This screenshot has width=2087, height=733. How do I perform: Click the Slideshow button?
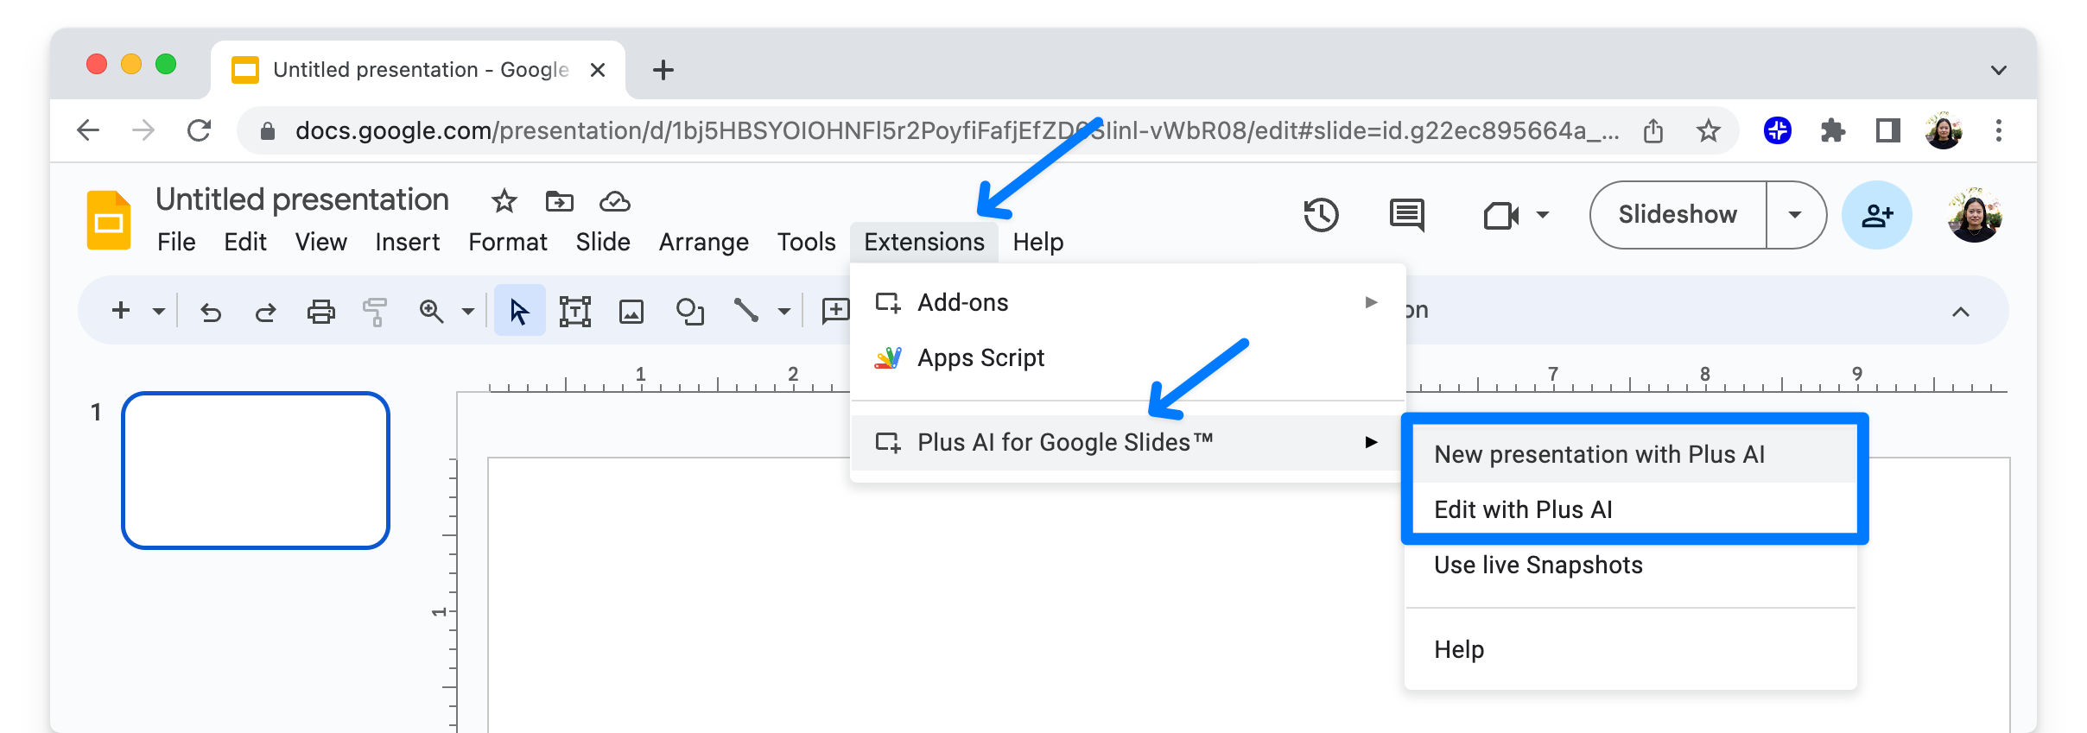coord(1678,215)
